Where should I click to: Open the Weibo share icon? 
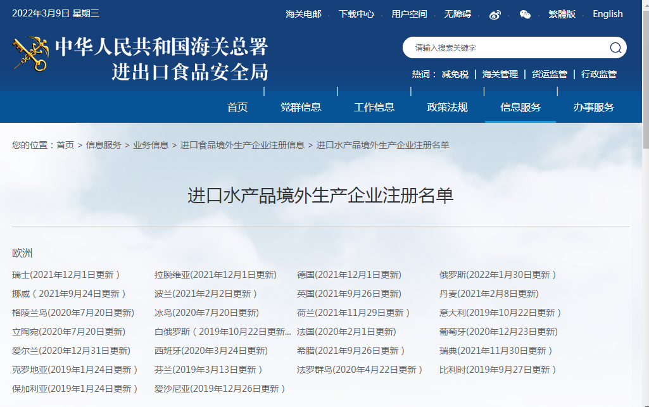click(x=496, y=14)
